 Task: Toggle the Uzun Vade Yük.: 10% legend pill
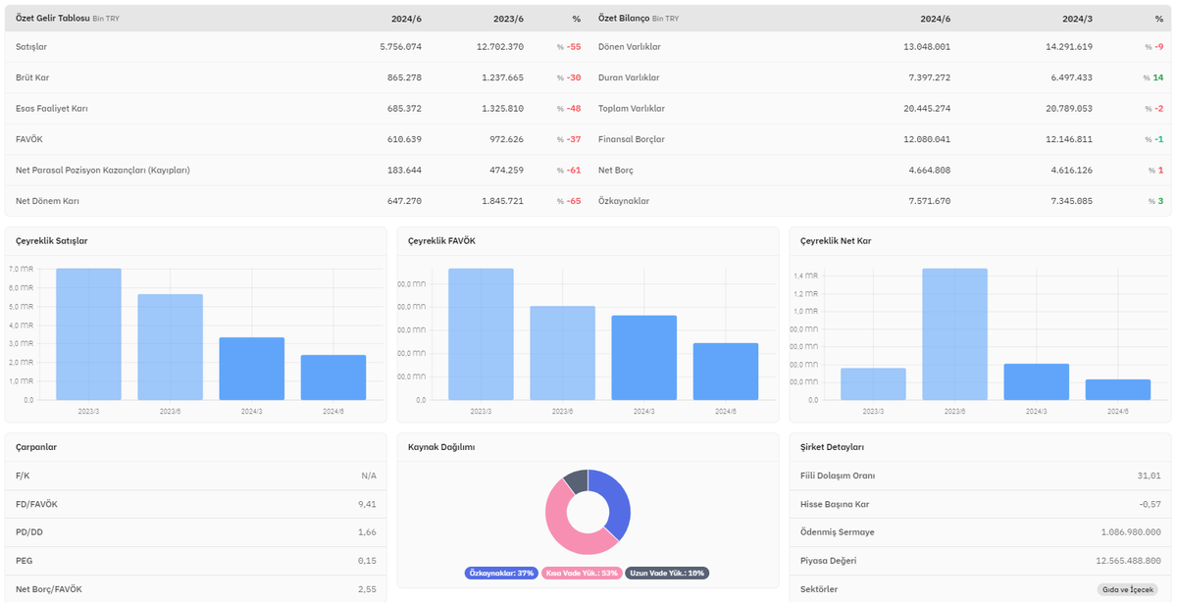pos(666,573)
